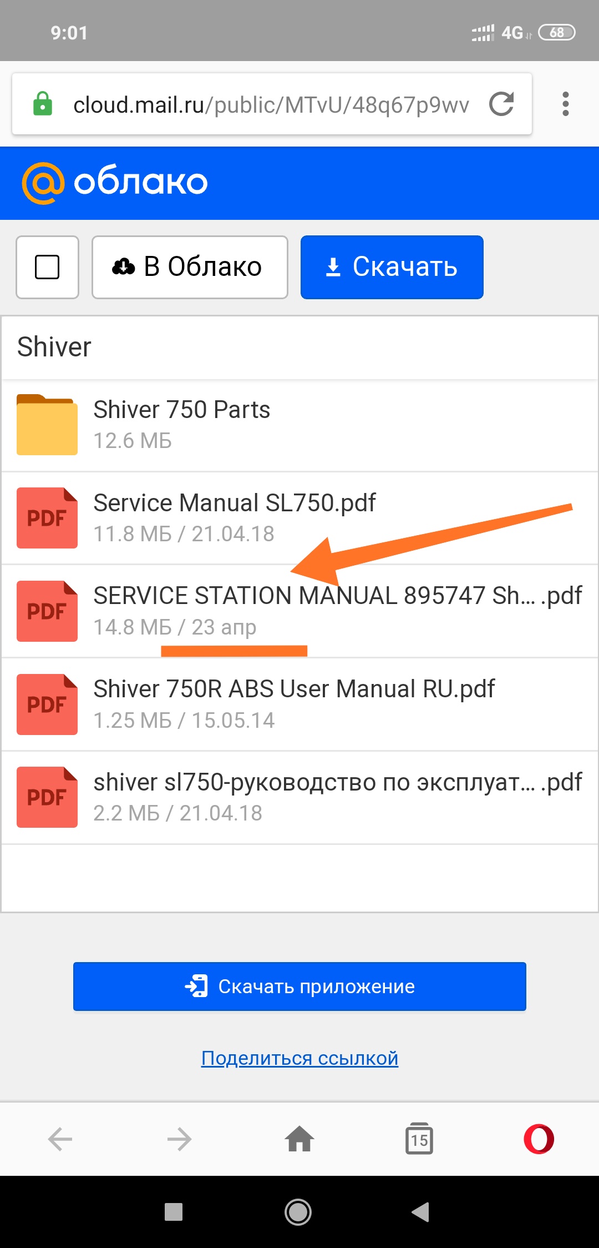Focus the cloud.mail.ru address bar

(x=271, y=104)
